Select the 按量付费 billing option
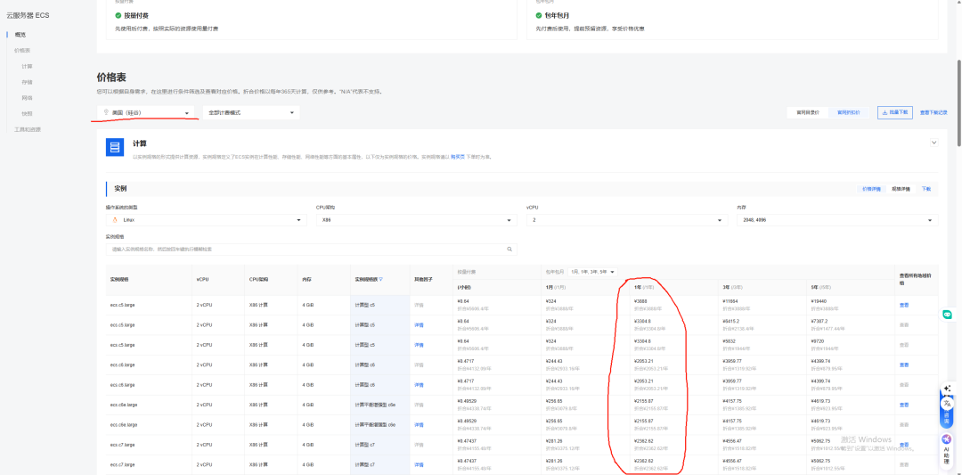This screenshot has height=475, width=962. click(x=136, y=16)
